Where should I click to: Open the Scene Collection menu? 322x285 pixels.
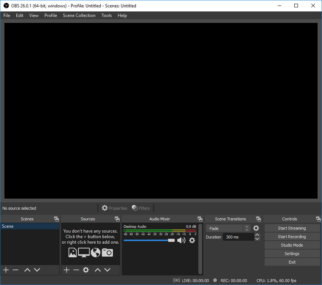[x=79, y=16]
